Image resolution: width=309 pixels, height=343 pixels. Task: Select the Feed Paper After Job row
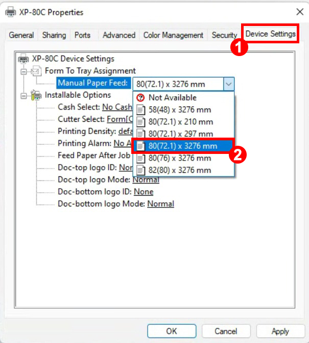[x=94, y=155]
